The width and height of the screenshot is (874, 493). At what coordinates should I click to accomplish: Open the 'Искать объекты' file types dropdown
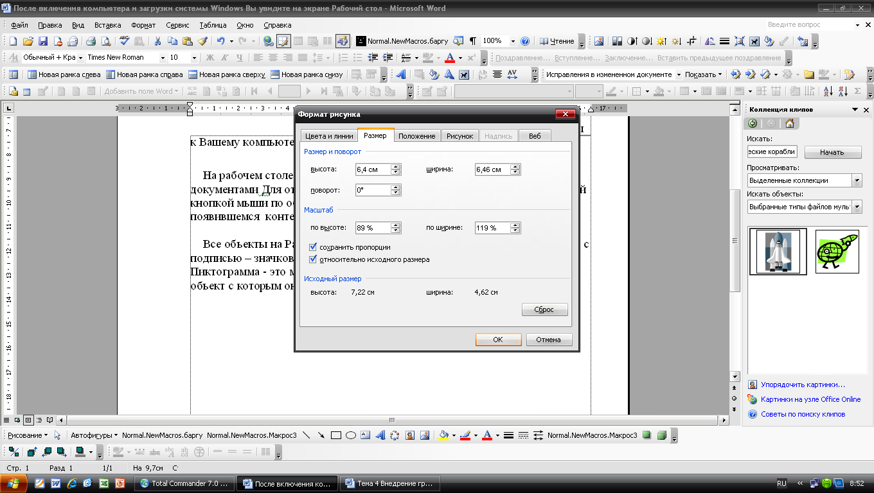pos(857,207)
